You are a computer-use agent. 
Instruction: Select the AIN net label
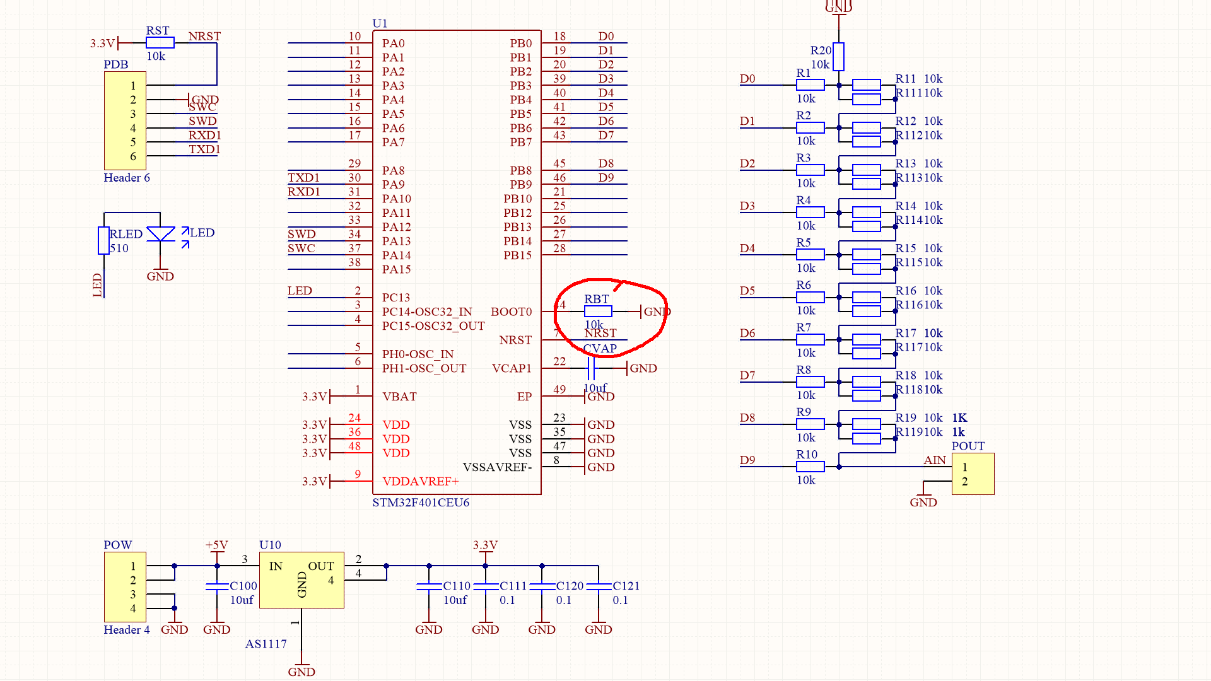[934, 460]
